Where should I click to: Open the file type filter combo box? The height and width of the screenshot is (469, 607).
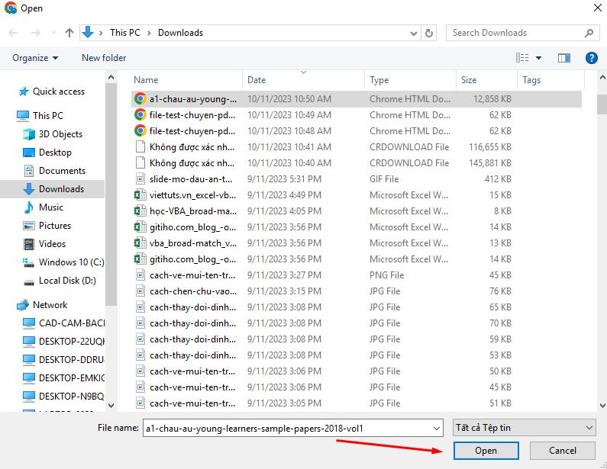coord(524,428)
